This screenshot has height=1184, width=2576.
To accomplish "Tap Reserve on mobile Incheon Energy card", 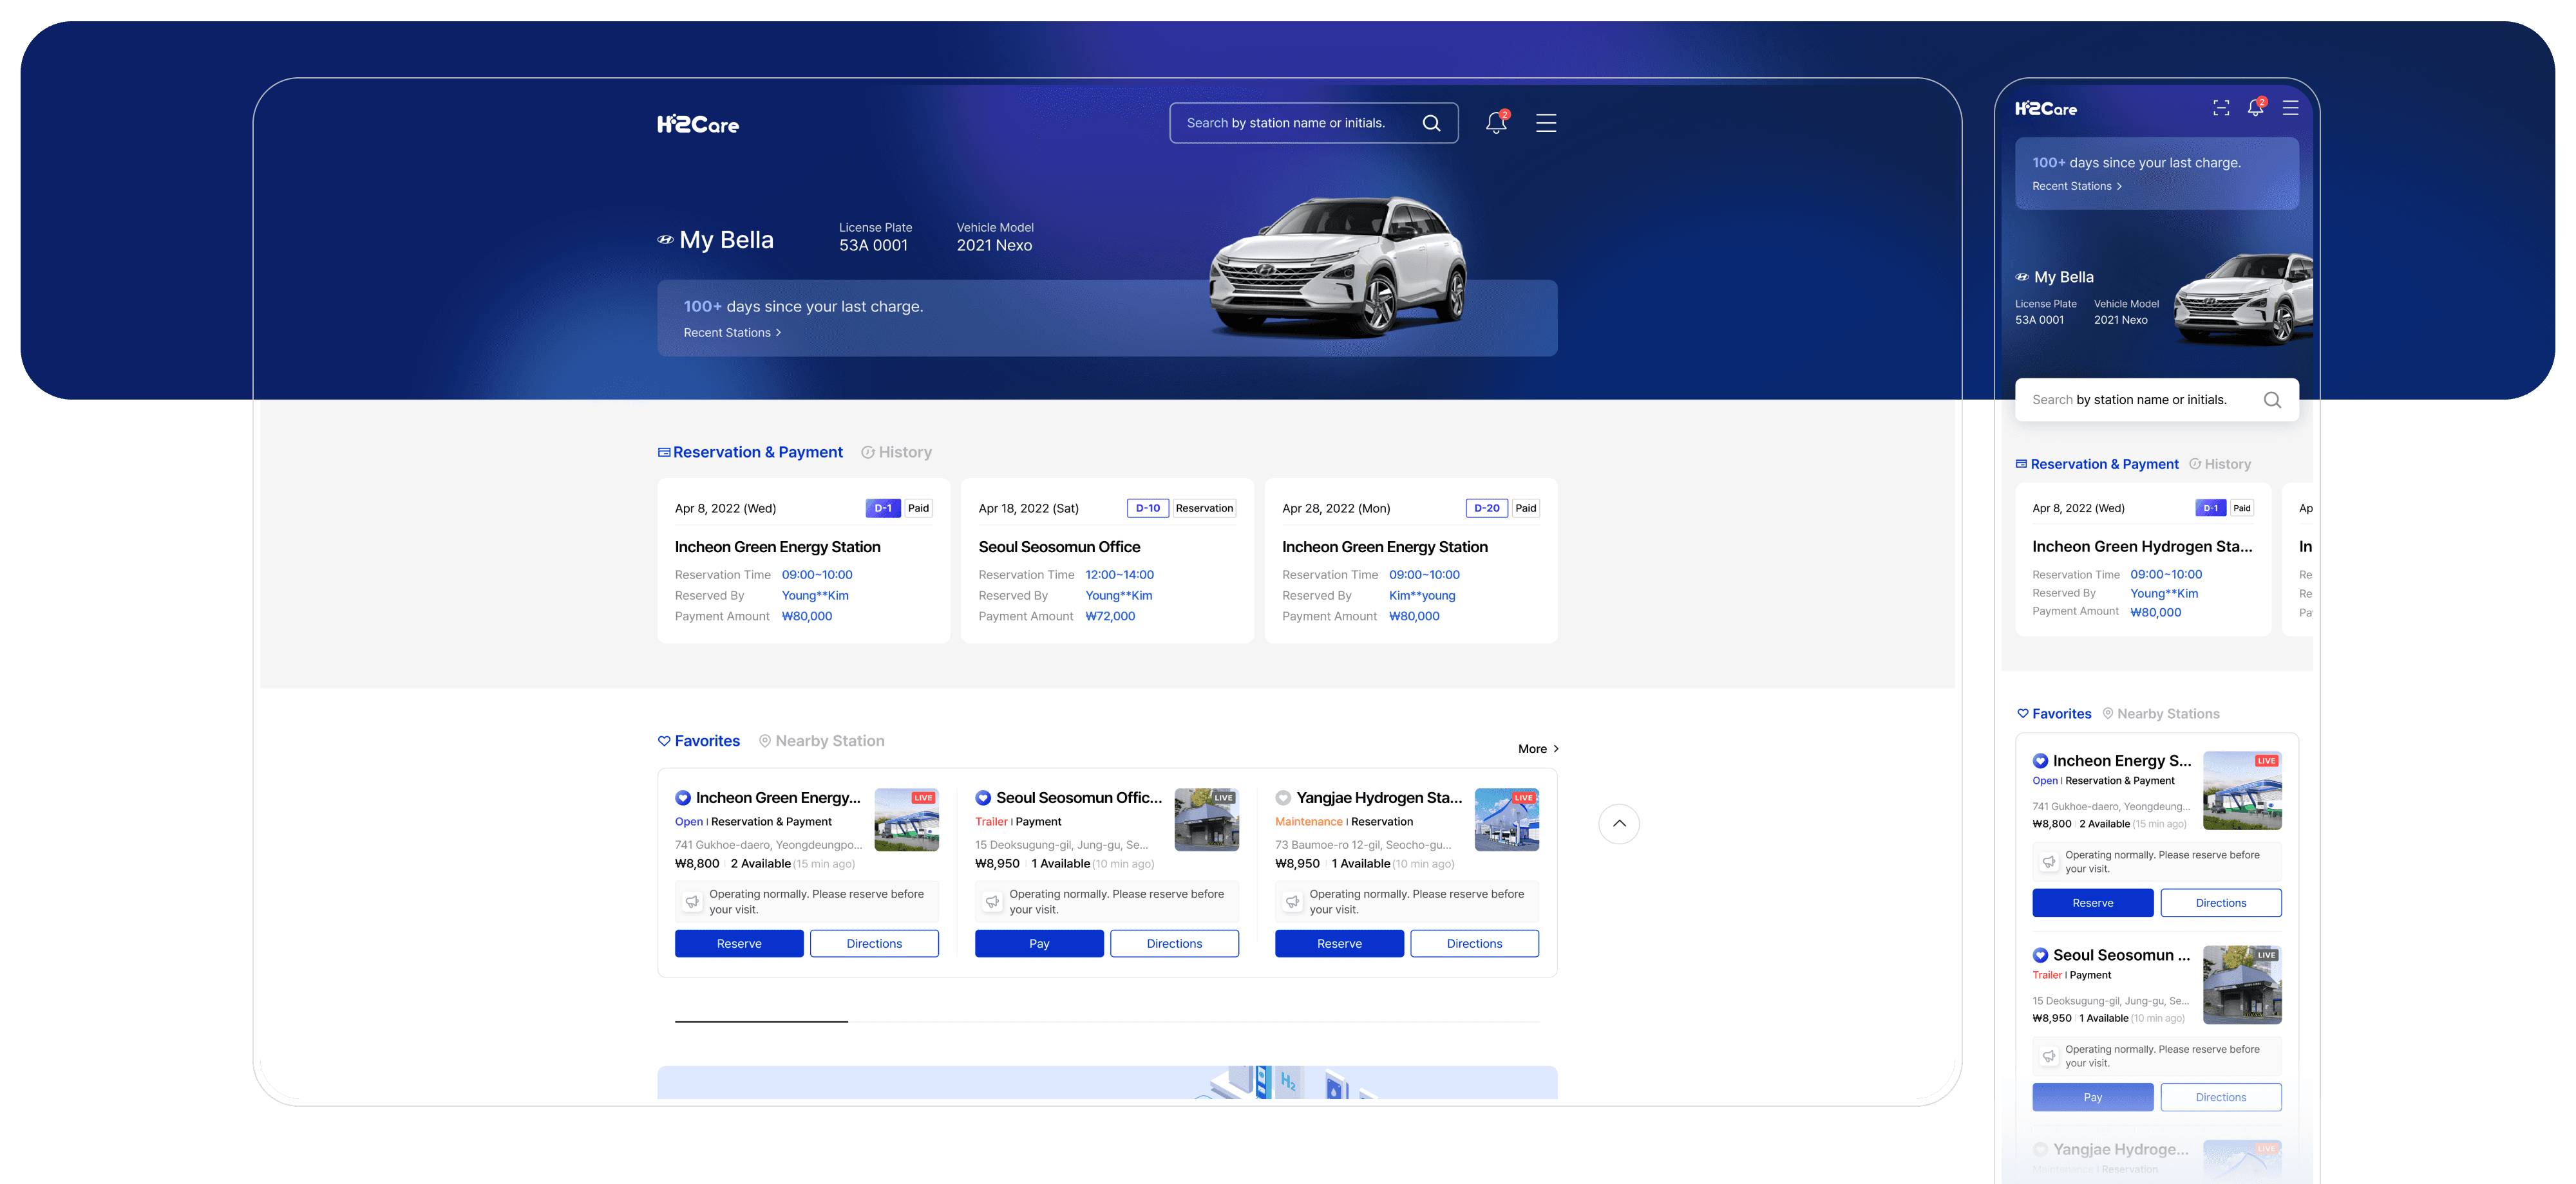I will click(x=2093, y=902).
